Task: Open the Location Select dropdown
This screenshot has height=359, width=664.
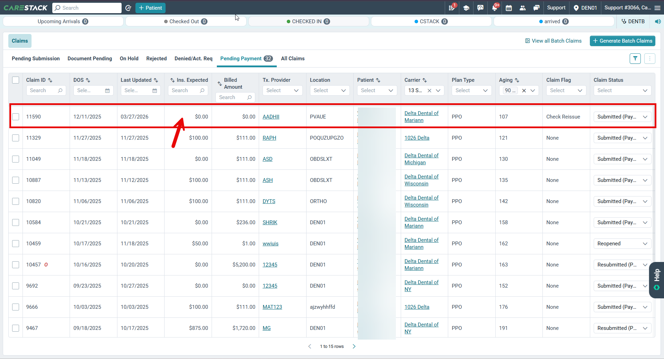Action: pyautogui.click(x=330, y=90)
